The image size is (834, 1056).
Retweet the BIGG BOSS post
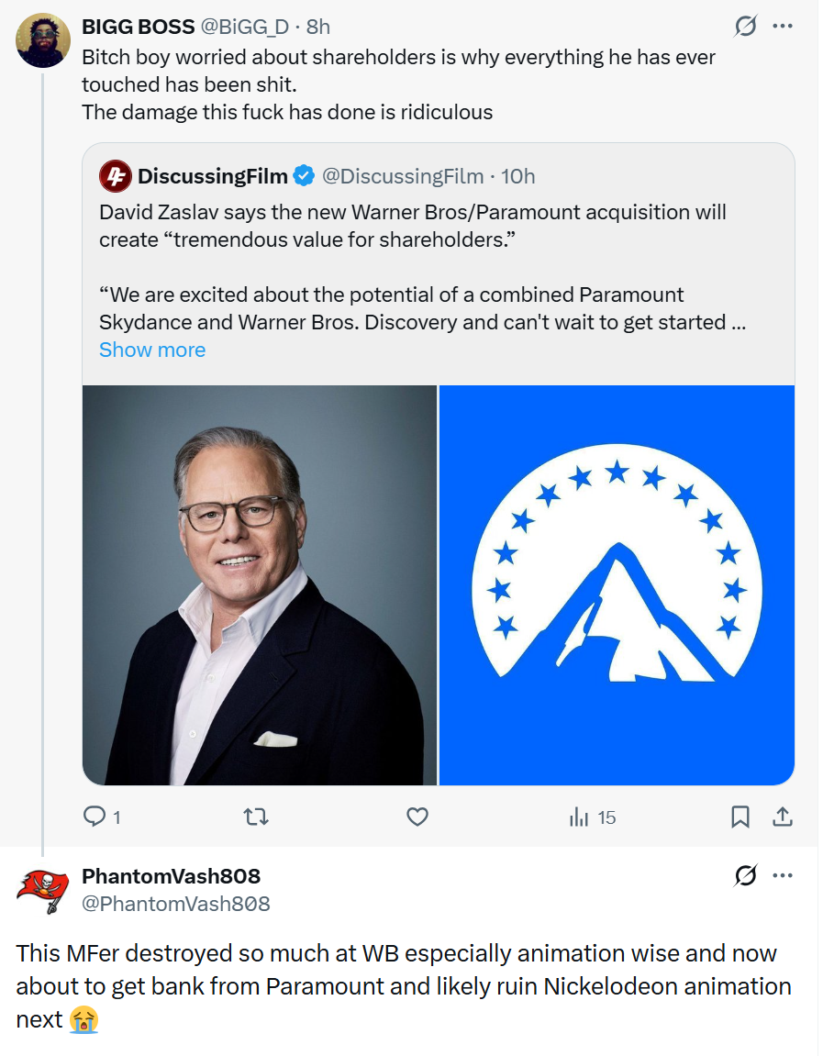[256, 817]
